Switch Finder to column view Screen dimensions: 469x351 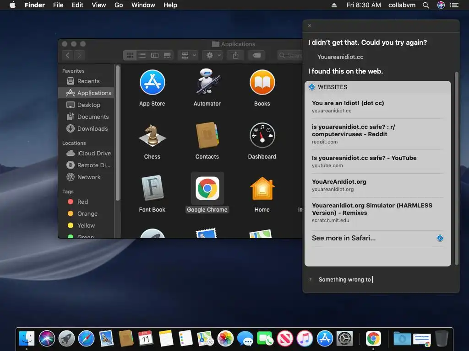pyautogui.click(x=155, y=55)
